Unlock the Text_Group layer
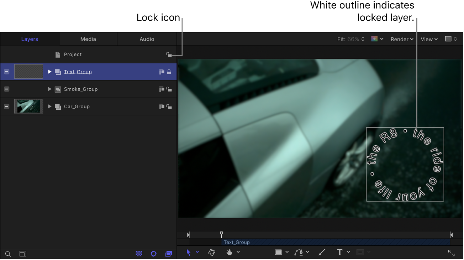Viewport: 464px width, 260px height. click(169, 72)
